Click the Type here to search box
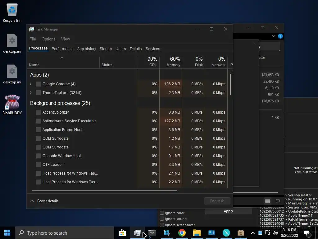318x239 pixels. pyautogui.click(x=65, y=233)
